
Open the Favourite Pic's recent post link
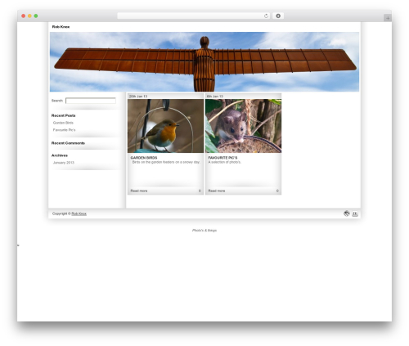(64, 130)
